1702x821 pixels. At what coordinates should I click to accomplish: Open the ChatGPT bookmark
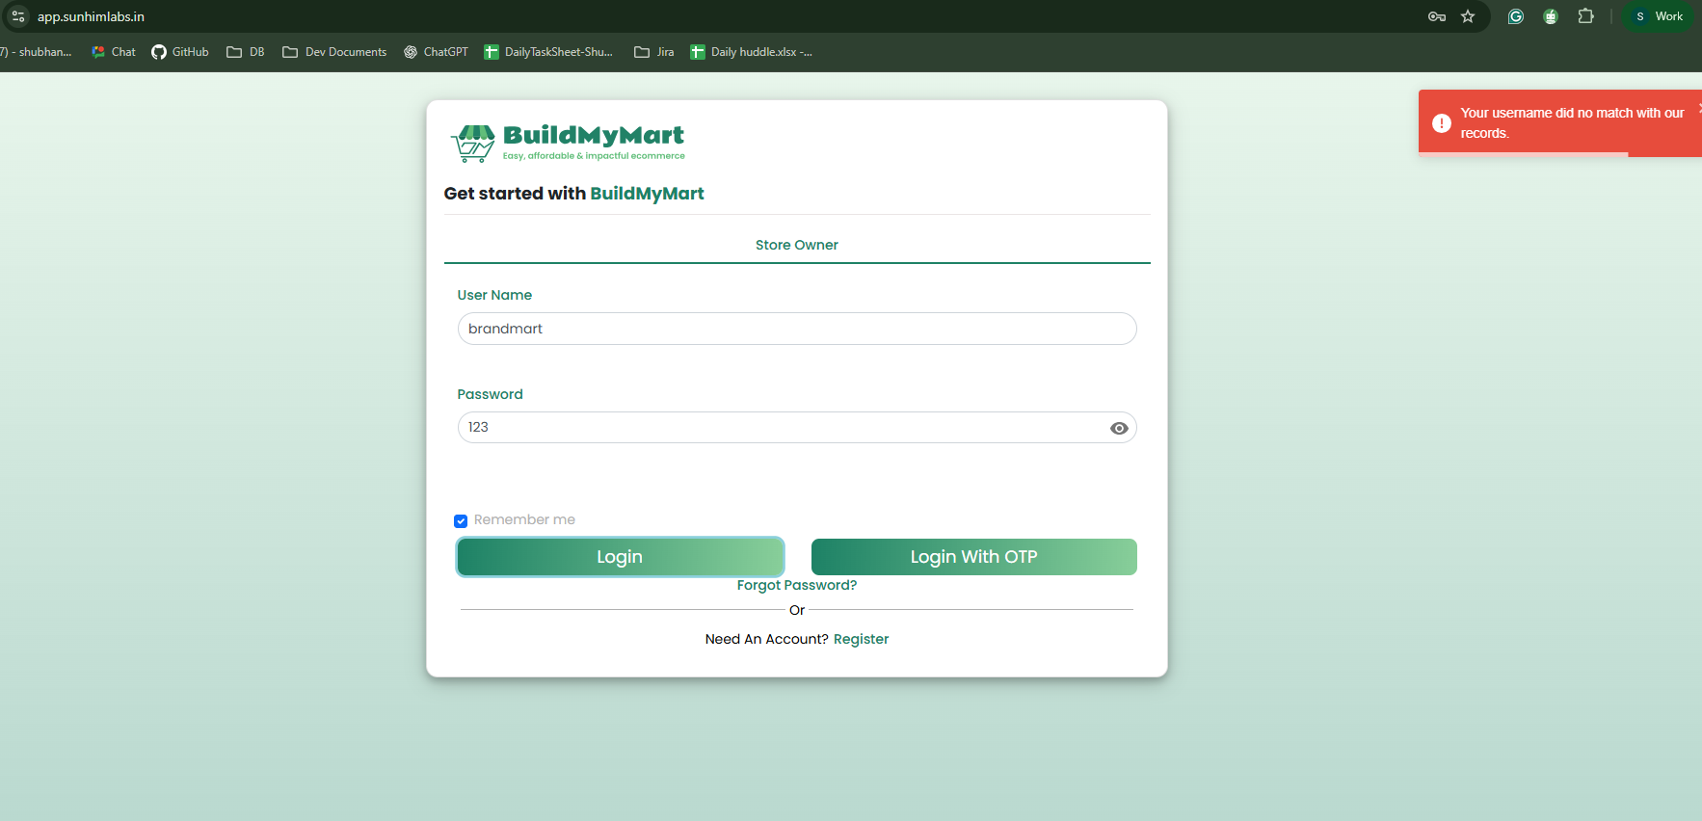pyautogui.click(x=436, y=52)
